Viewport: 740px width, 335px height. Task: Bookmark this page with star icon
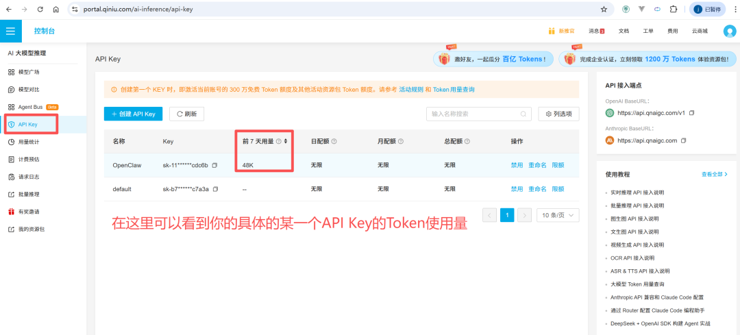point(604,10)
